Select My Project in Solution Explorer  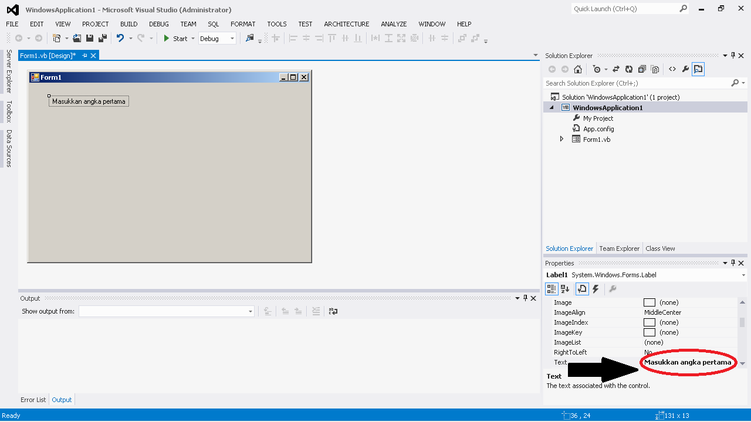click(x=598, y=118)
